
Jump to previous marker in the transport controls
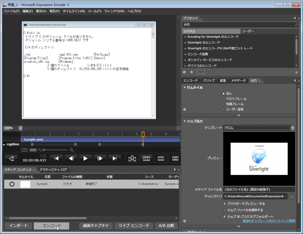pos(57,159)
